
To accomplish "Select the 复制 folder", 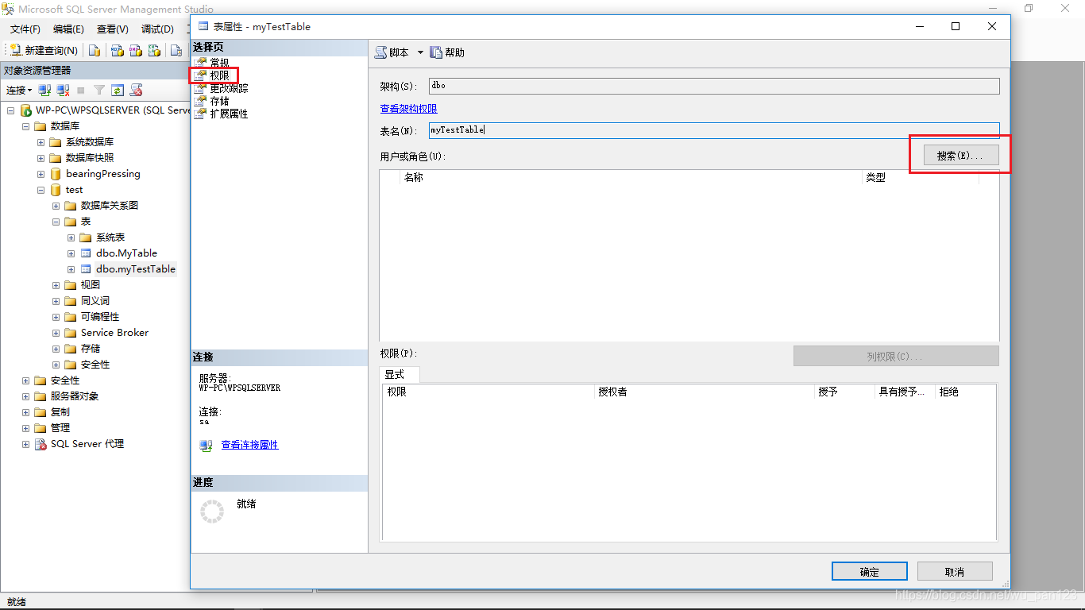I will coord(60,412).
